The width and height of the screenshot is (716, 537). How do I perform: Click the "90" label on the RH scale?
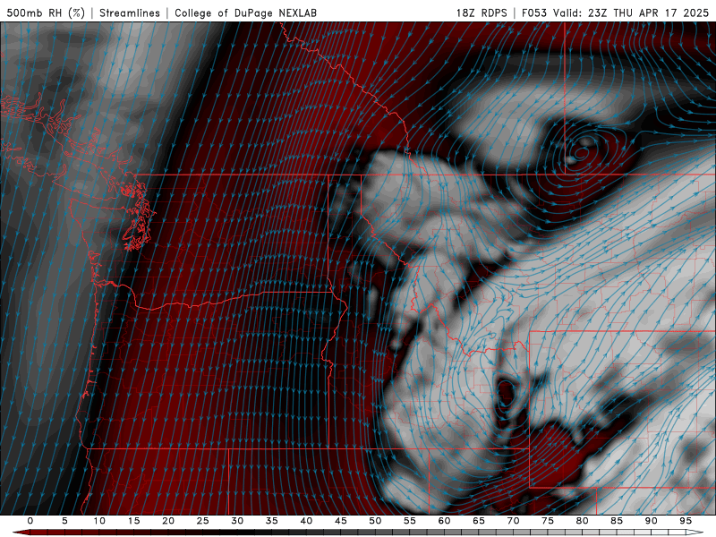point(652,521)
